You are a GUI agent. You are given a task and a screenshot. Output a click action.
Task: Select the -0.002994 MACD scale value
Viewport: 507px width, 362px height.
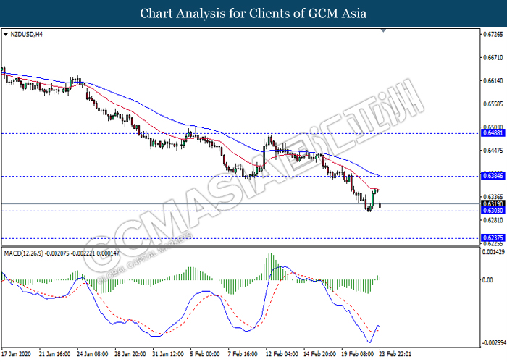(x=493, y=342)
